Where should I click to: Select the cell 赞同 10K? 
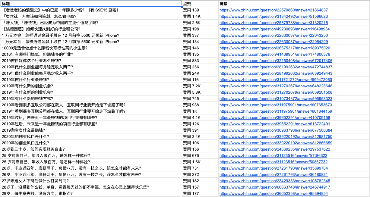(200, 143)
